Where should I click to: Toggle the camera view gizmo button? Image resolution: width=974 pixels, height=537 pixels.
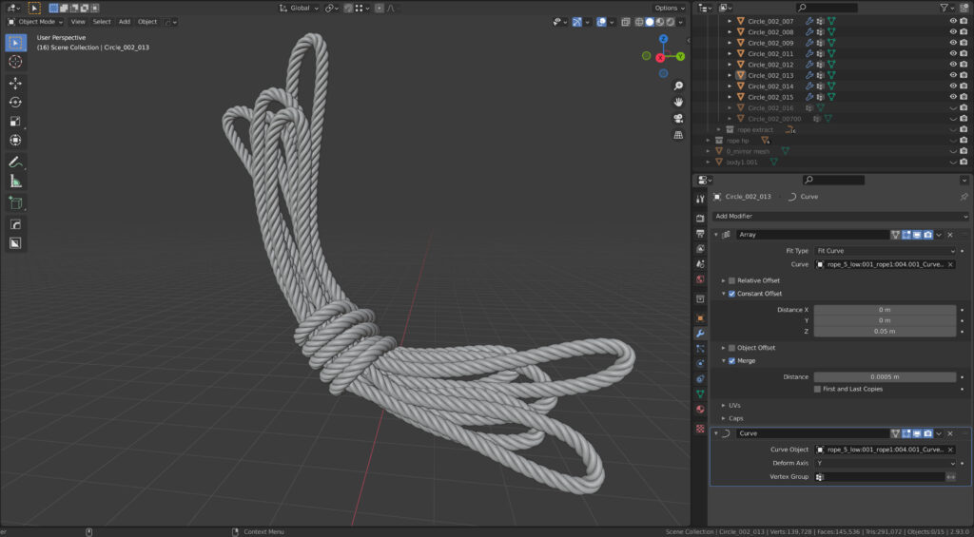click(678, 119)
